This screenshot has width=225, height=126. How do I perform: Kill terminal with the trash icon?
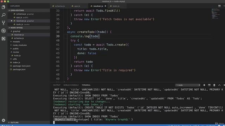[x=214, y=85]
